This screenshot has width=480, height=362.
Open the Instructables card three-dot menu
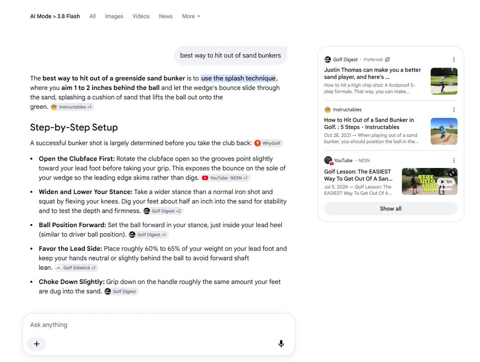454,110
